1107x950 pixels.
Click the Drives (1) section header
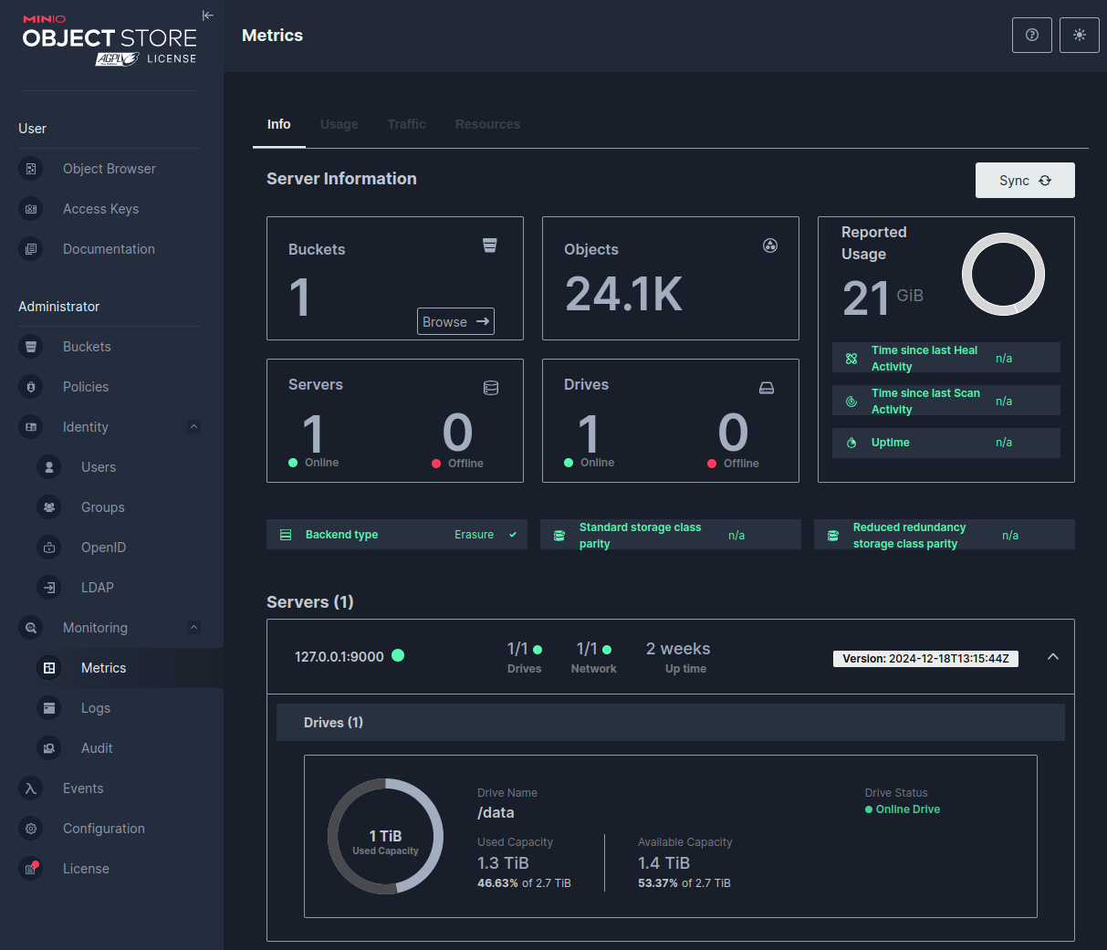tap(670, 722)
